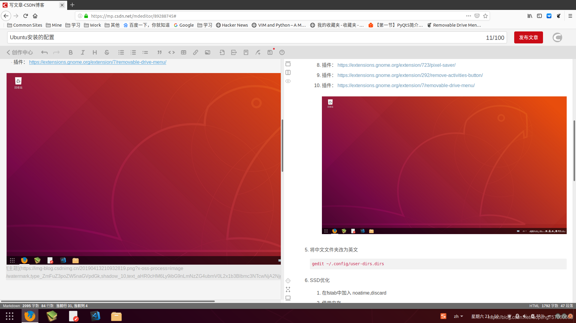The width and height of the screenshot is (576, 323).
Task: Open the removable-drive-menu link in preview
Action: (x=406, y=85)
